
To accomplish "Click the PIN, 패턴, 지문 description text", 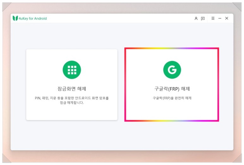I will [x=72, y=100].
